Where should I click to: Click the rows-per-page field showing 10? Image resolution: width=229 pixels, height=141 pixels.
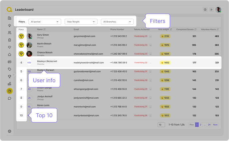click(x=161, y=125)
